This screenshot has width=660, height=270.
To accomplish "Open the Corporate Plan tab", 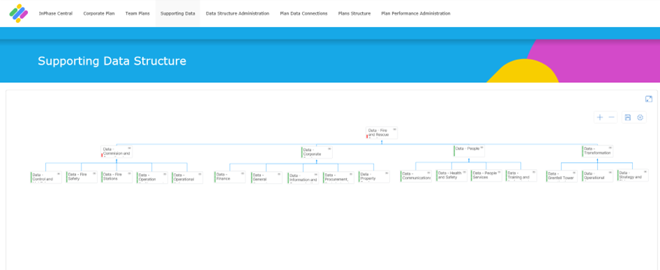I will coord(99,13).
